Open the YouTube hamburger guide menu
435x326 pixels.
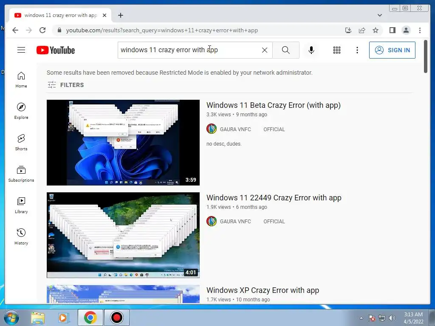click(x=21, y=50)
